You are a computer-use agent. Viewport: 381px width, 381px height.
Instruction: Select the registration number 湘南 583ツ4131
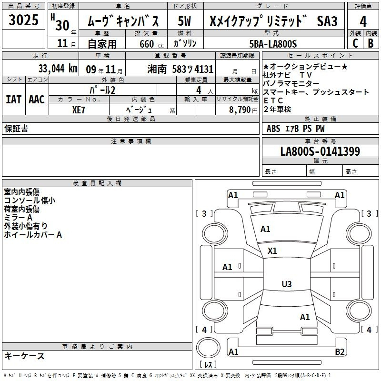coord(180,69)
